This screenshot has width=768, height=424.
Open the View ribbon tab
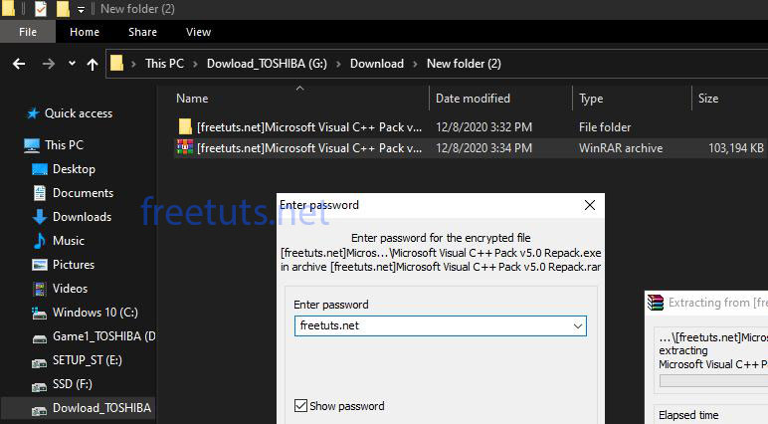[x=198, y=32]
